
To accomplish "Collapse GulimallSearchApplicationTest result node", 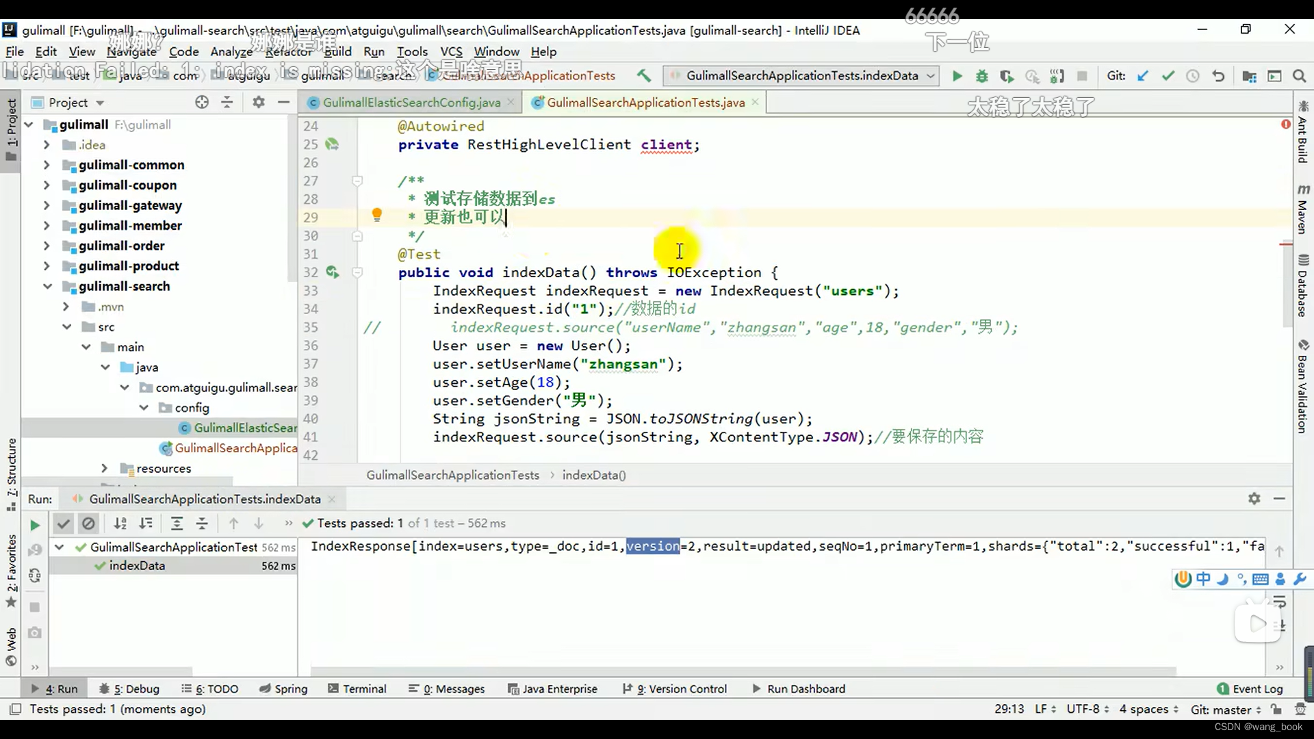I will (x=60, y=547).
